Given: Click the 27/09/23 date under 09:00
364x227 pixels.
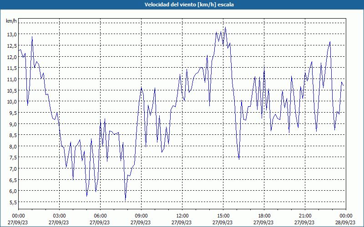Looking at the screenshot, I should click(x=141, y=222).
